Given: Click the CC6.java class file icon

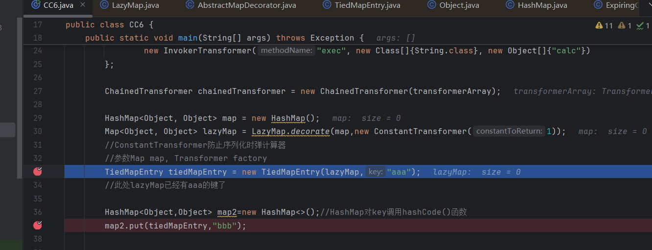Looking at the screenshot, I should click(x=36, y=5).
